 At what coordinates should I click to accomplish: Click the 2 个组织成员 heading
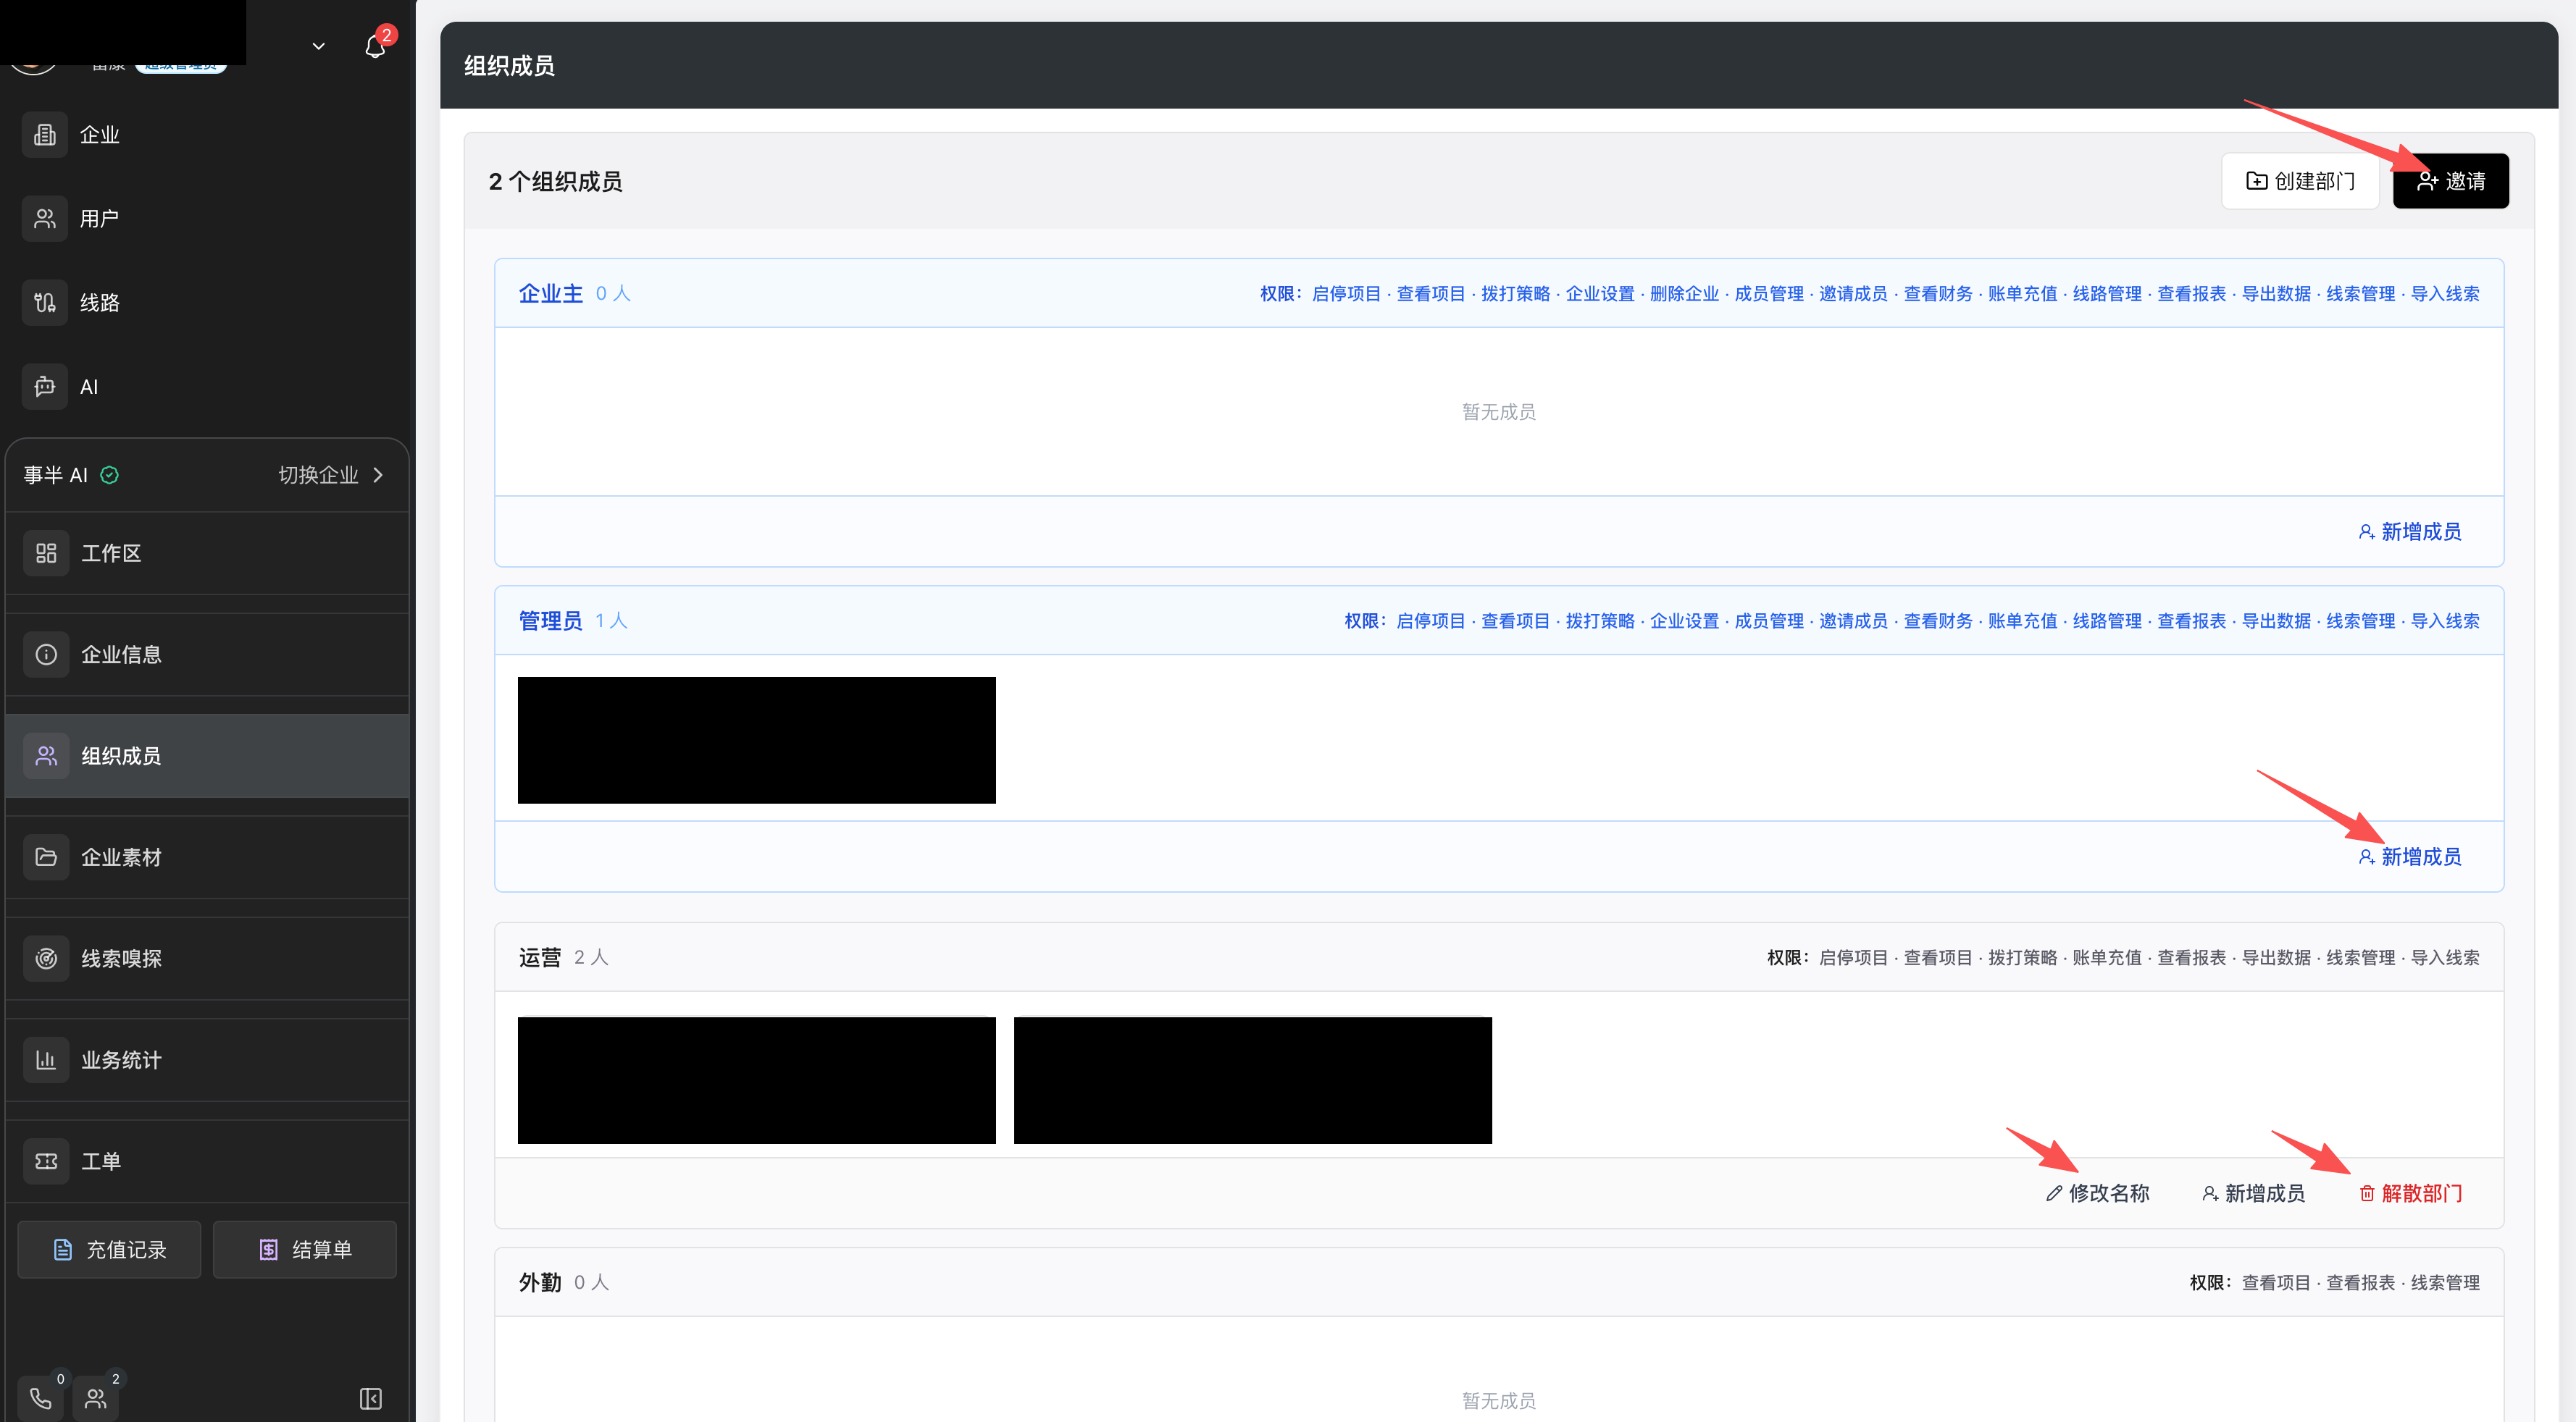(x=556, y=181)
